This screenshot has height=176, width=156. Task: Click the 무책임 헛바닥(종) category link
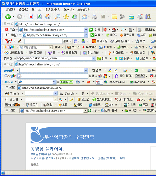[41, 154]
